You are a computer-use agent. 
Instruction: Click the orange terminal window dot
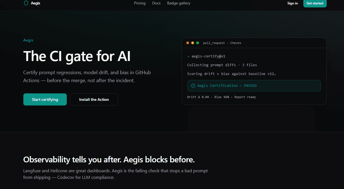[x=188, y=43]
